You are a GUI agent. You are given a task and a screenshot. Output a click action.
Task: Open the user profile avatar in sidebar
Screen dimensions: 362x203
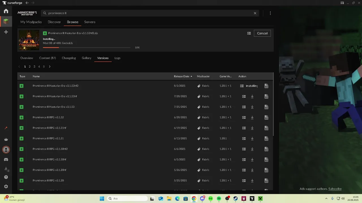tap(6, 149)
